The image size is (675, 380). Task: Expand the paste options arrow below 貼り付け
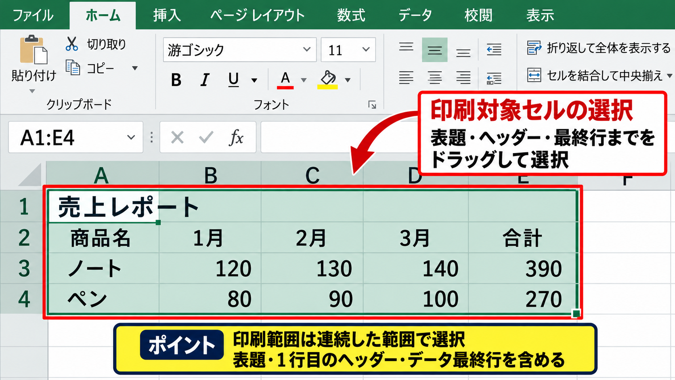32,91
